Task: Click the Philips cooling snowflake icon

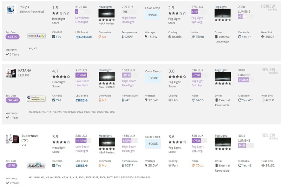Action: [170, 37]
